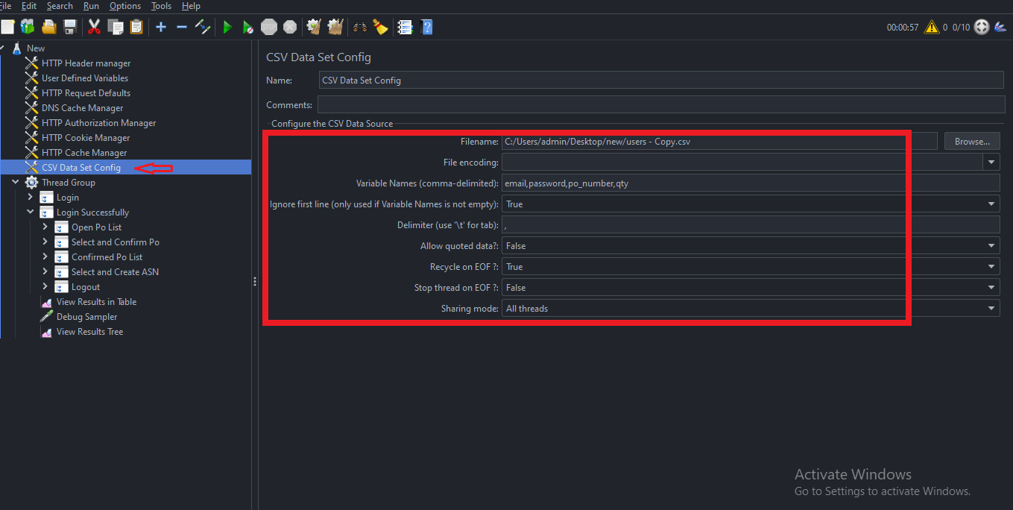1013x510 pixels.
Task: Click the Paste clipboard icon
Action: pos(136,28)
